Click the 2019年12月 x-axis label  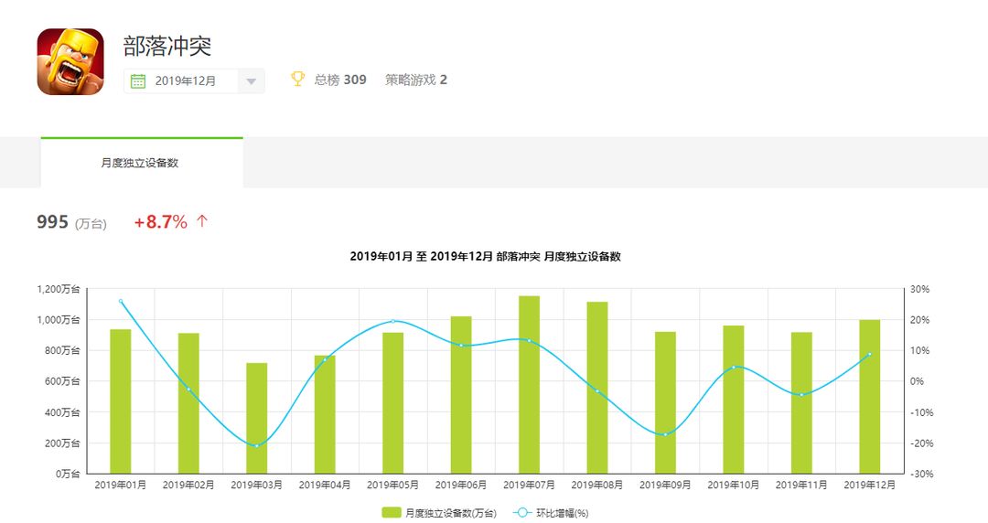click(870, 486)
